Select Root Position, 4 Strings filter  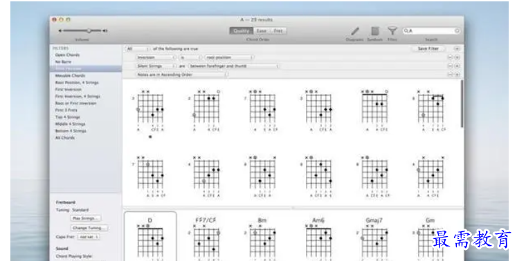click(x=77, y=83)
